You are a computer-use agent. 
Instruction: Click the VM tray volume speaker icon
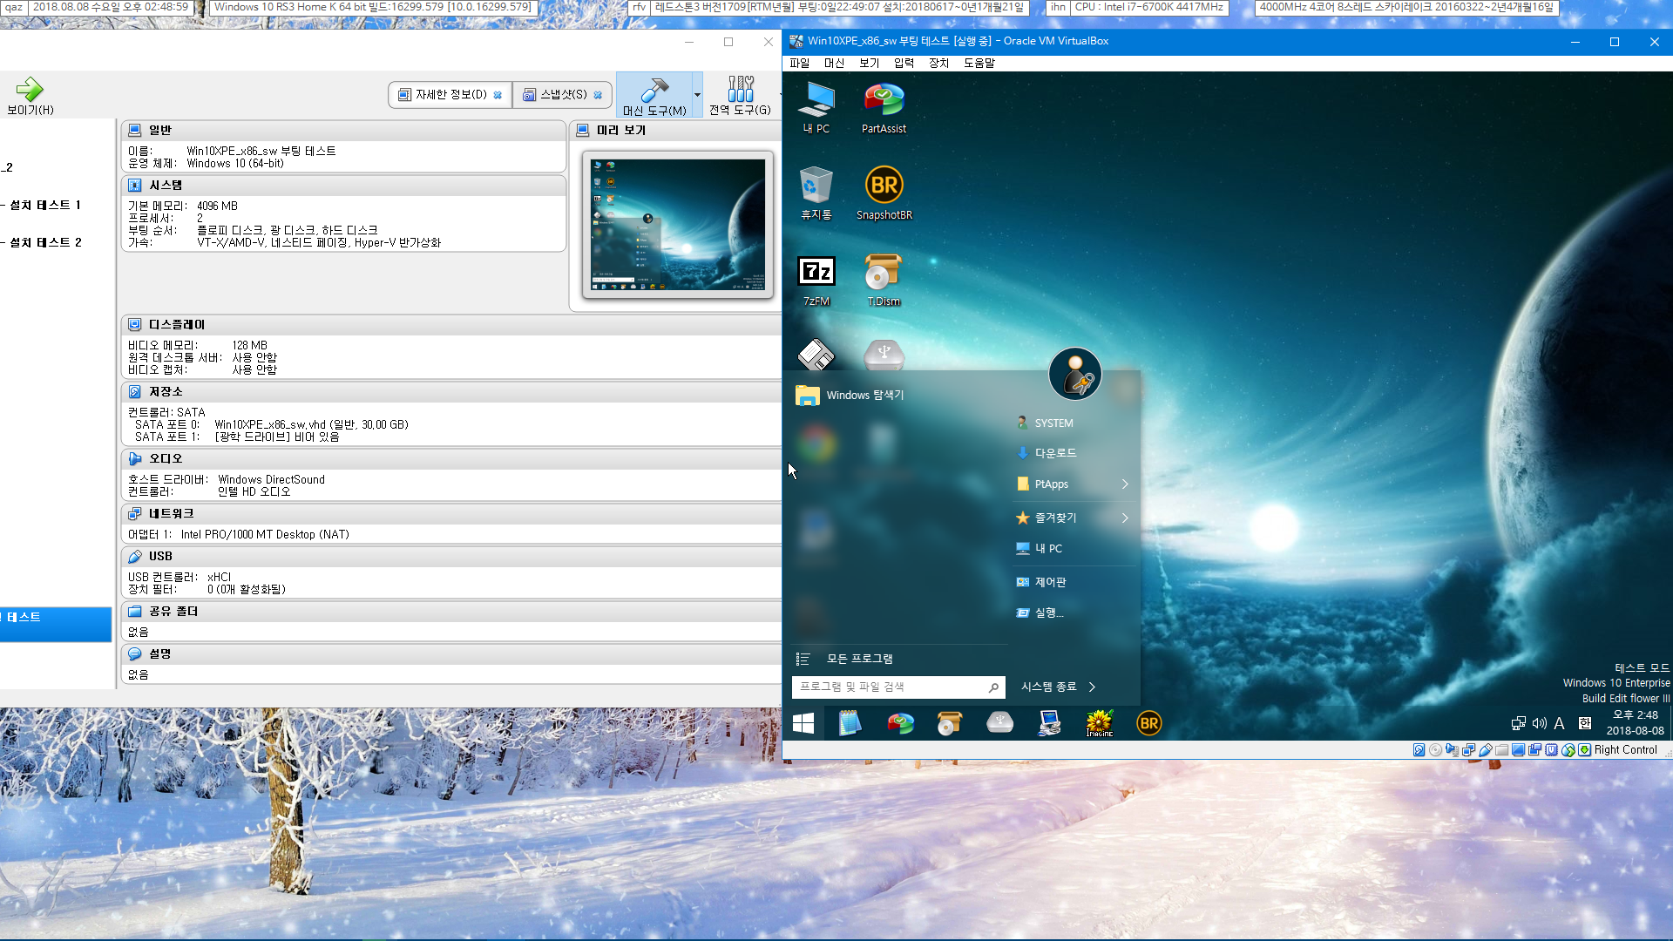pyautogui.click(x=1539, y=723)
